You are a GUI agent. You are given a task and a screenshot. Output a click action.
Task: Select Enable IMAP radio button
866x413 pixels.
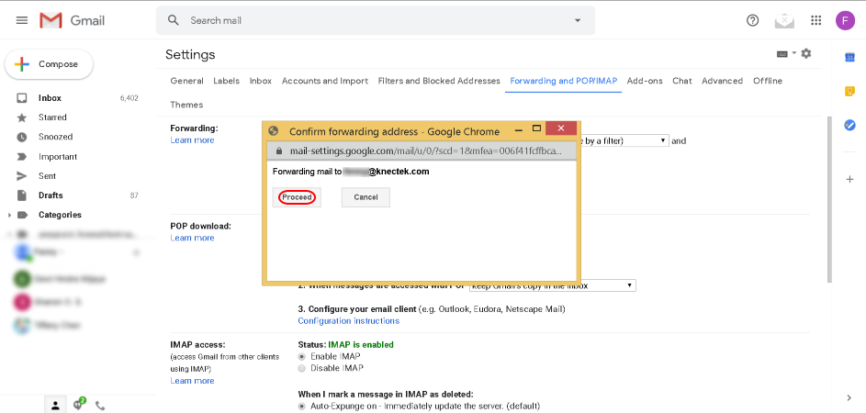pos(301,357)
